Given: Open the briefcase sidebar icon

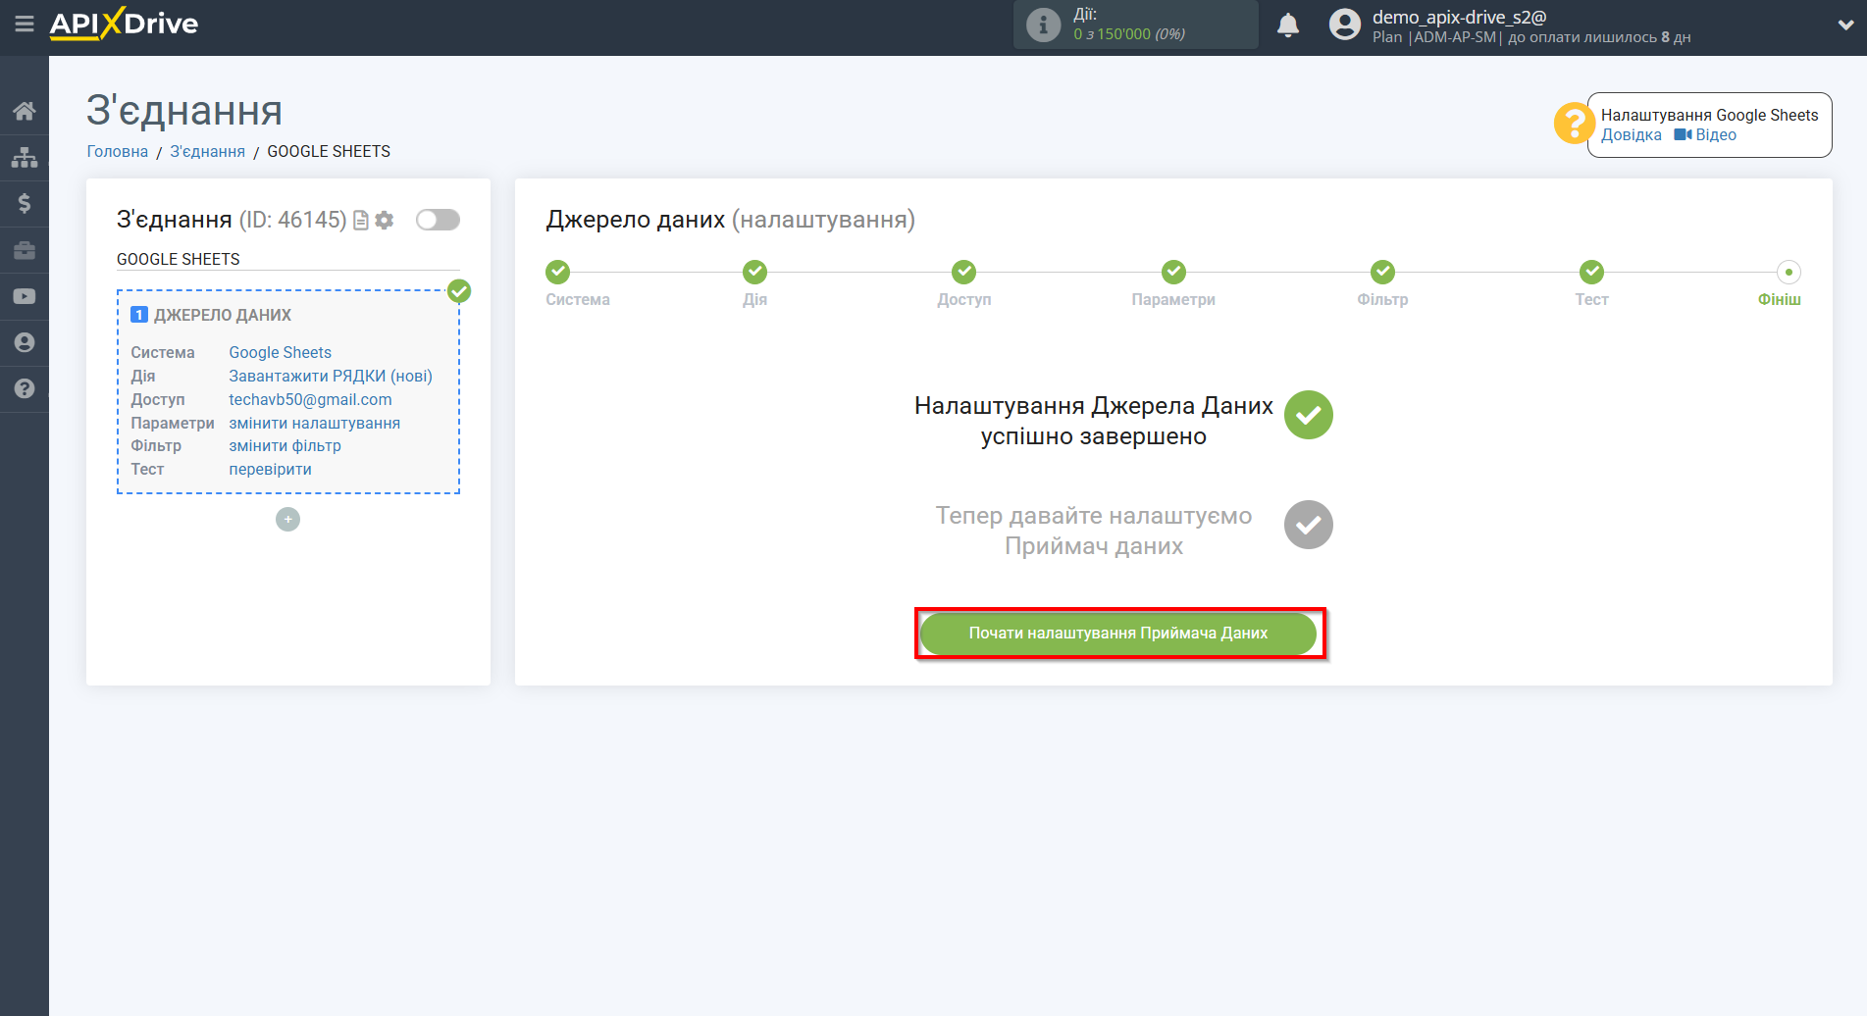Looking at the screenshot, I should [25, 250].
